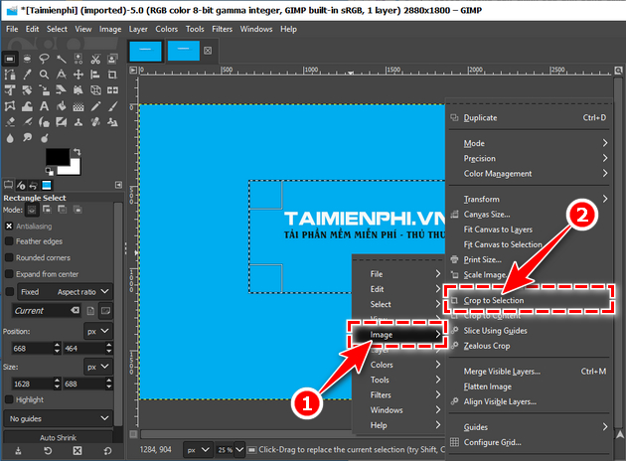Select the Rectangle Select tool in toolbox
The height and width of the screenshot is (461, 626).
tap(10, 59)
